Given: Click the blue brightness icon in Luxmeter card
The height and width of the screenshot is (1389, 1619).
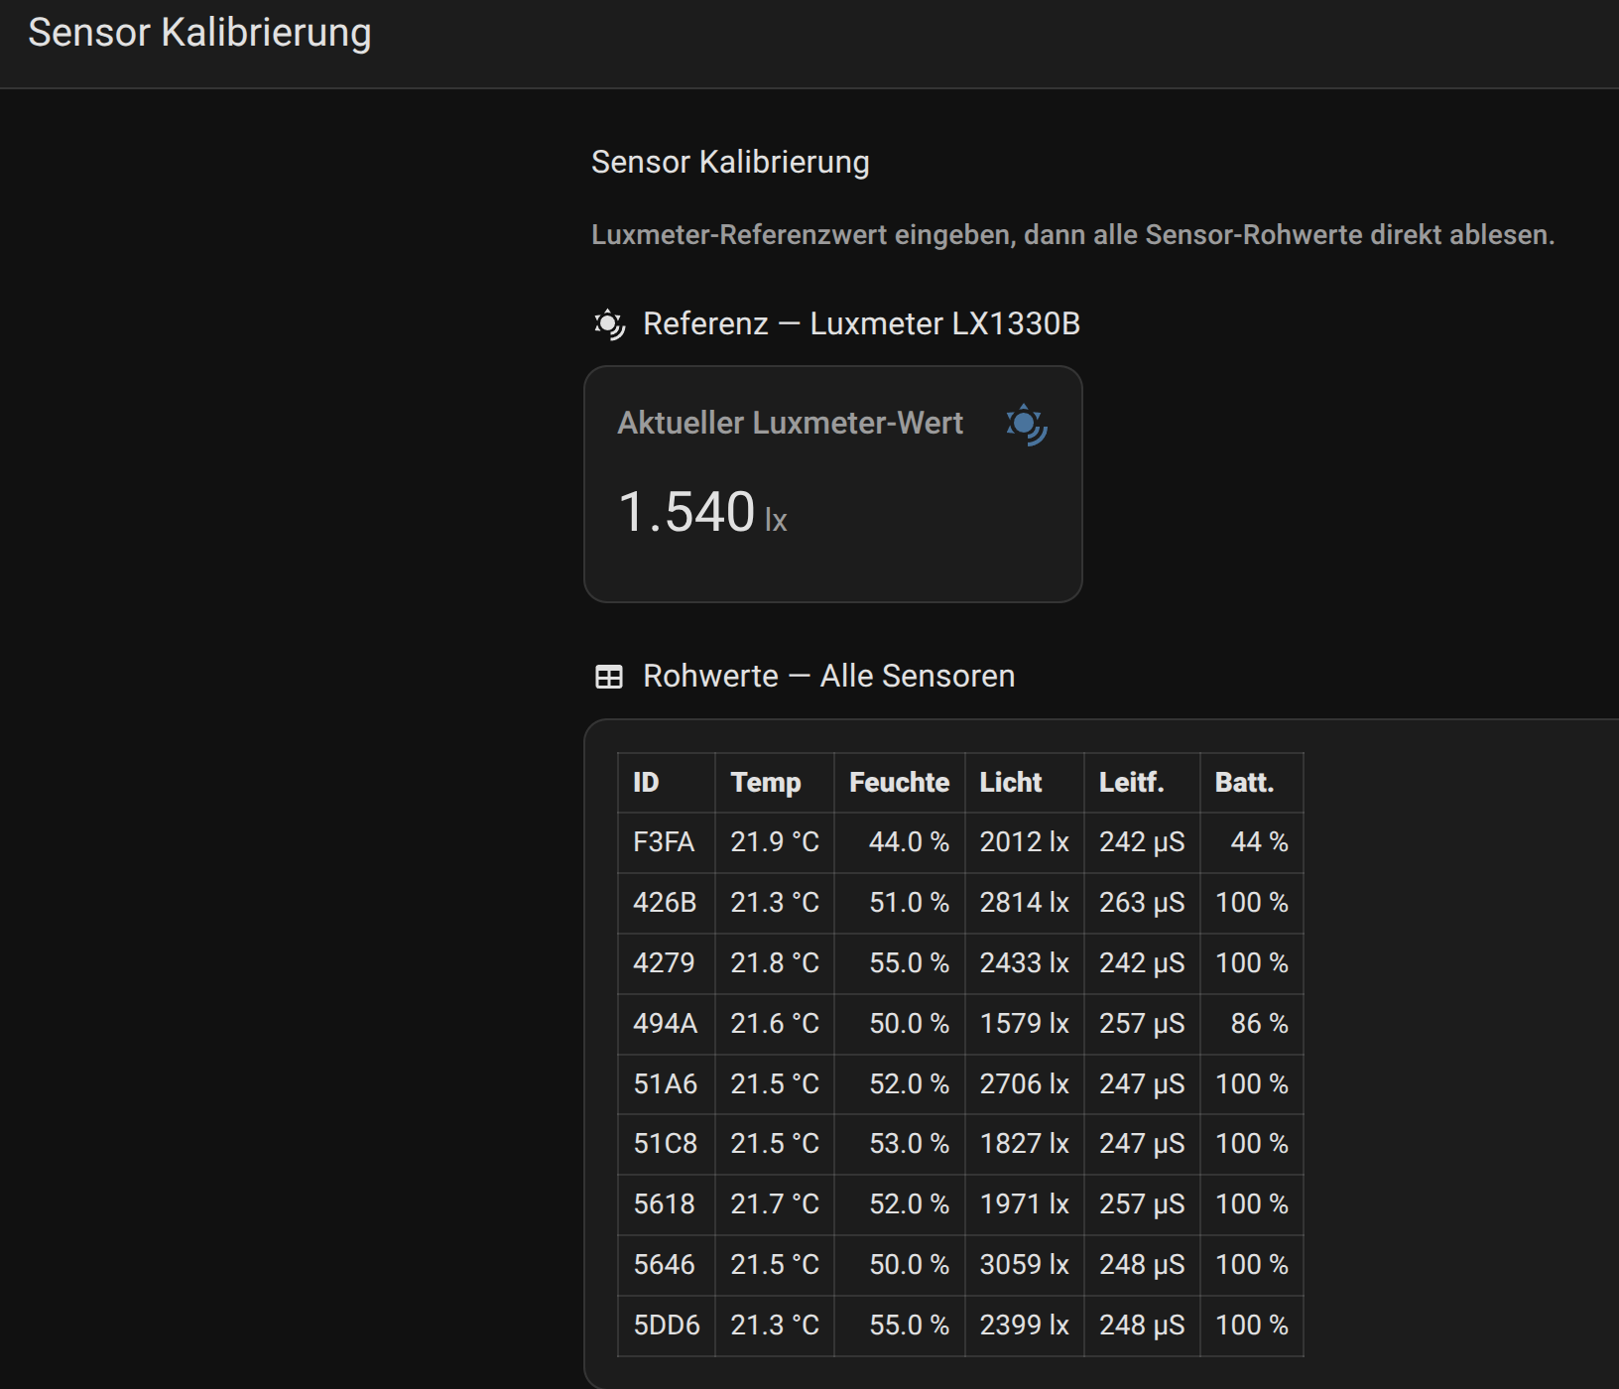Looking at the screenshot, I should click(1027, 425).
